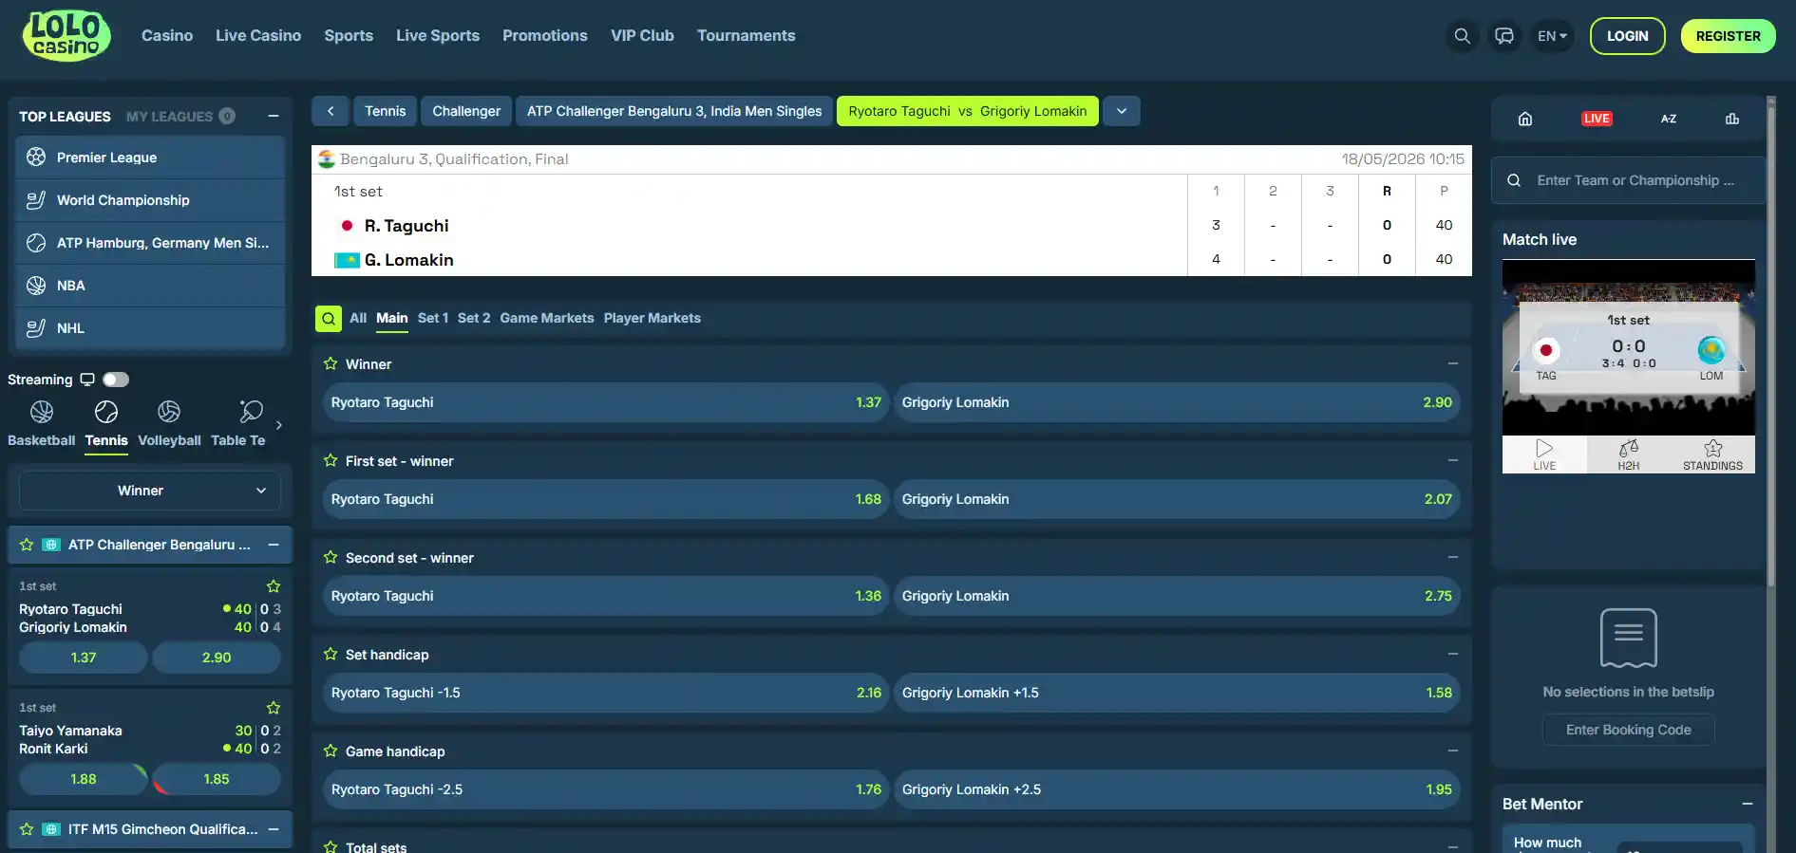The height and width of the screenshot is (853, 1796).
Task: Open the World Championship league
Action: (150, 200)
